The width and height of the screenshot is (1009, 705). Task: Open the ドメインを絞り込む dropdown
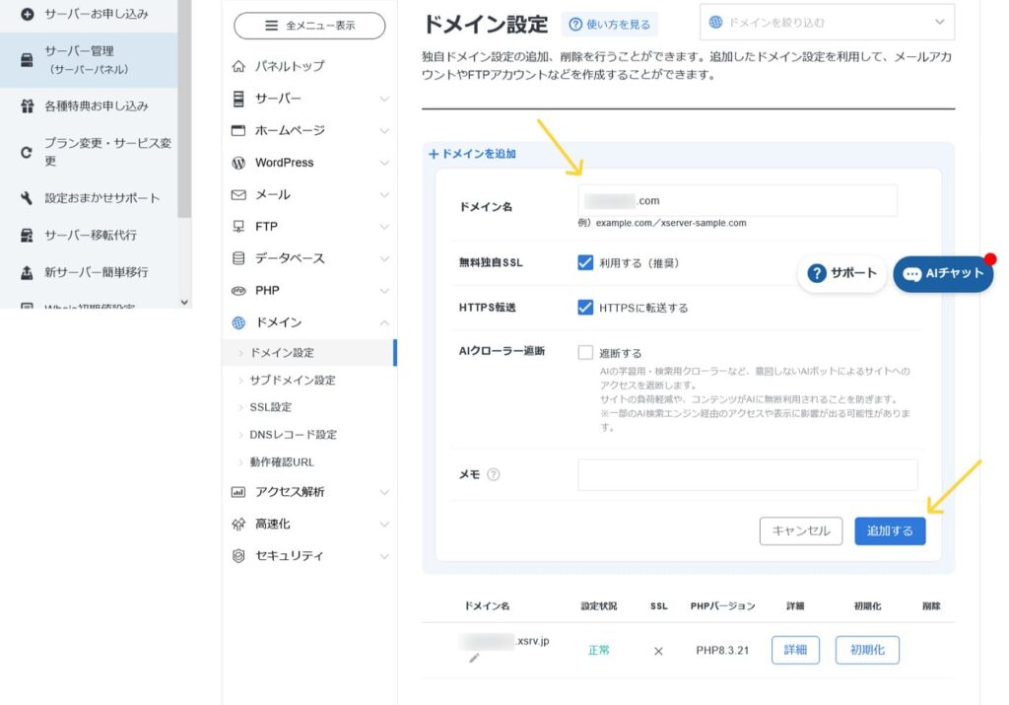coord(827,23)
